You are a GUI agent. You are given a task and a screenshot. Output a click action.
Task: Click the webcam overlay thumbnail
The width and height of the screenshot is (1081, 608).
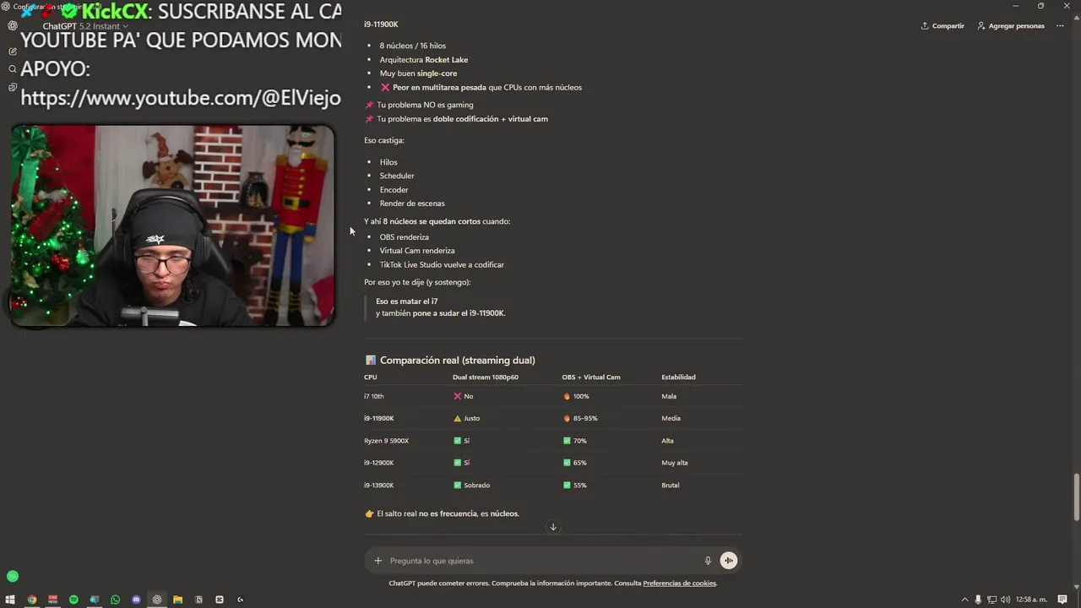[172, 225]
